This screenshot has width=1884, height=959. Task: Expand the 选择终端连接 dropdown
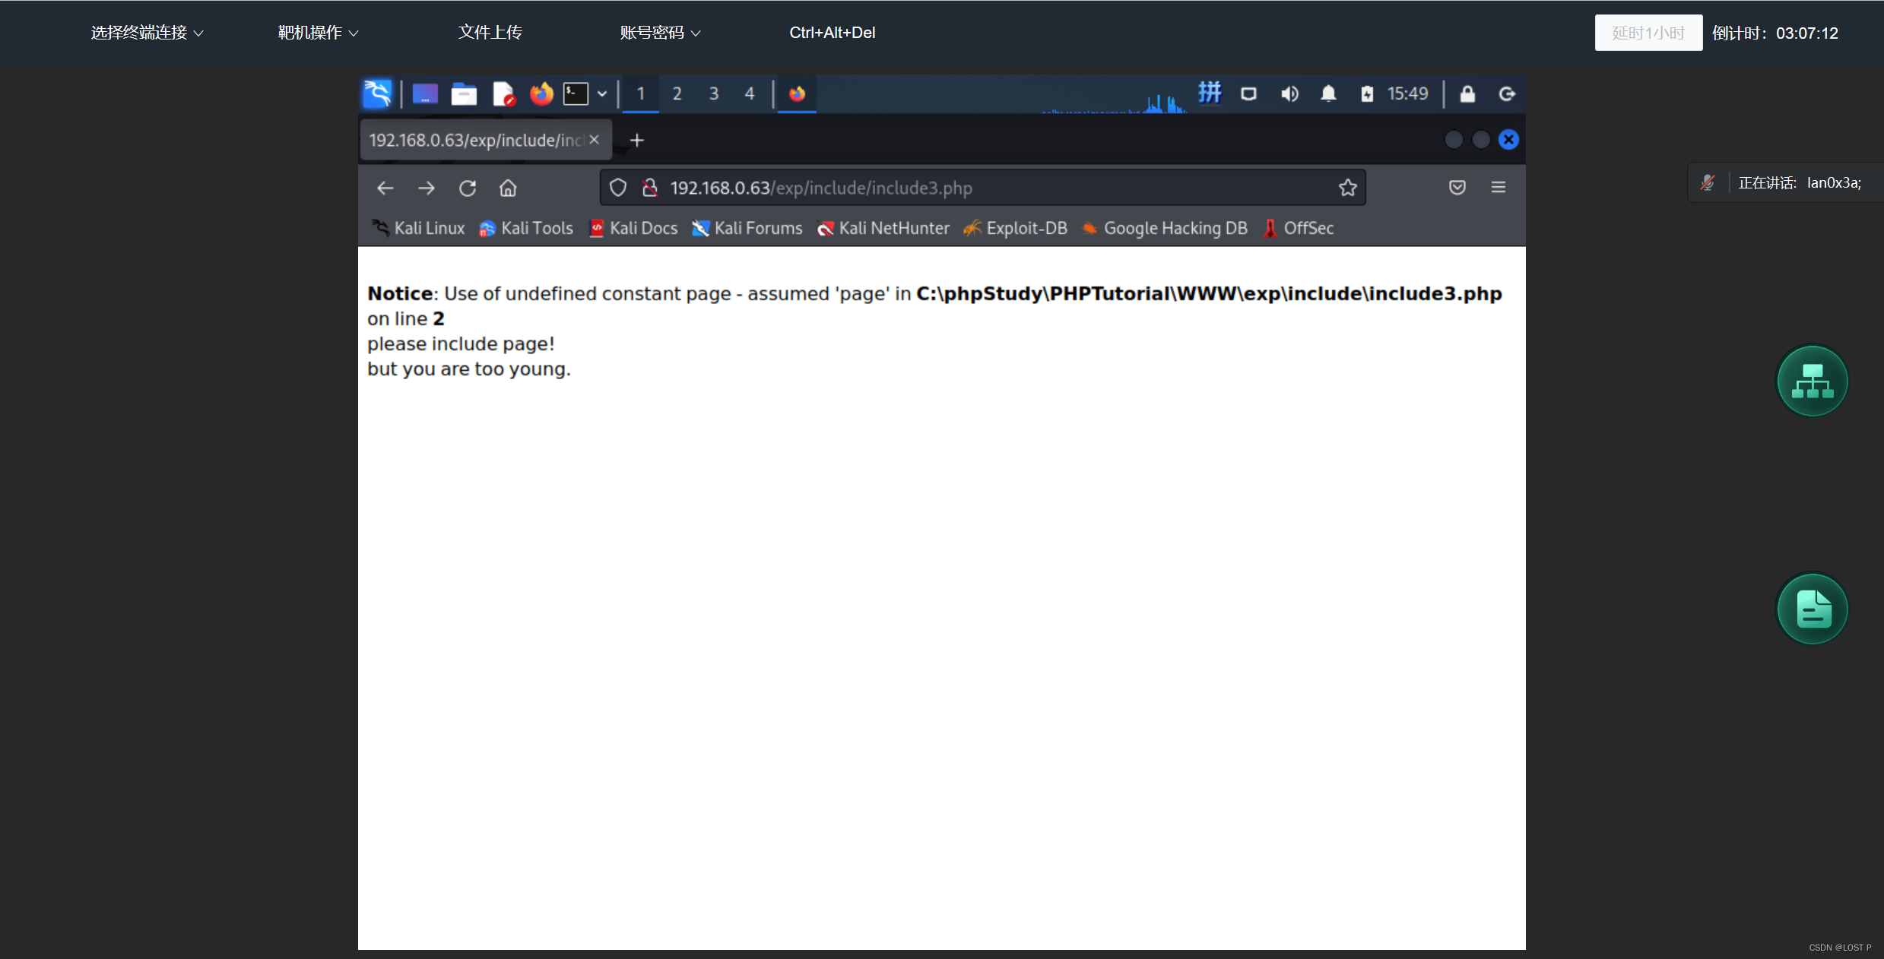point(147,33)
